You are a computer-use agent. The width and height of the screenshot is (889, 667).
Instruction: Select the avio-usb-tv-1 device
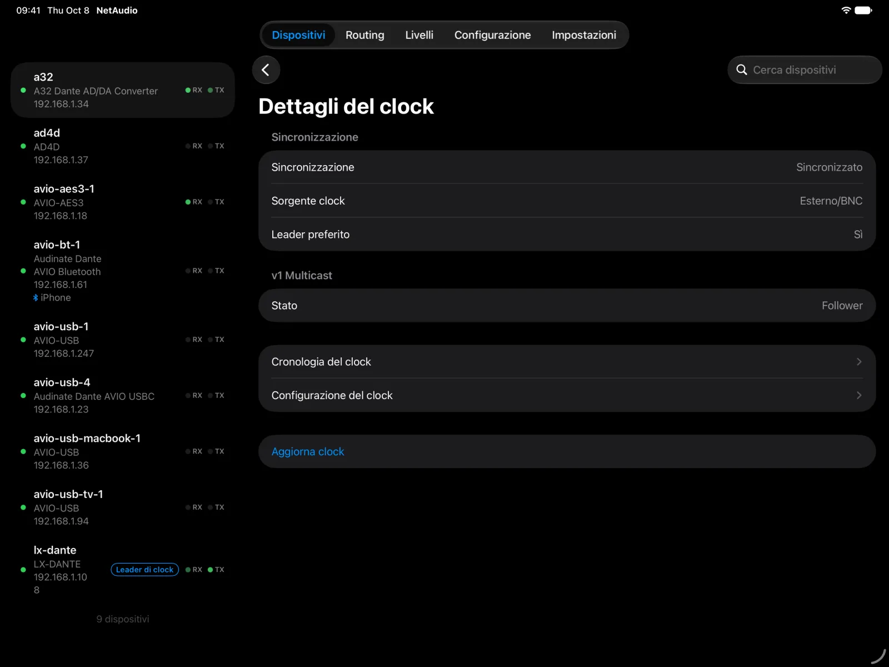pyautogui.click(x=123, y=507)
